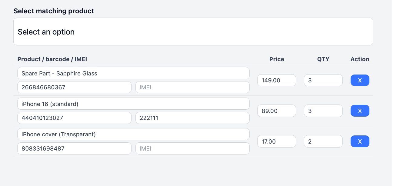Click the IMEI field containing 222111
The width and height of the screenshot is (400, 186).
point(192,118)
